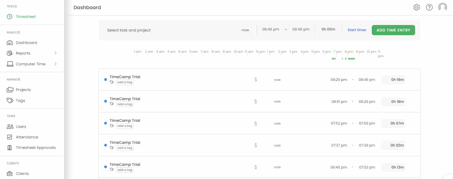Add a tag to the 0h 18m entry

(x=124, y=104)
